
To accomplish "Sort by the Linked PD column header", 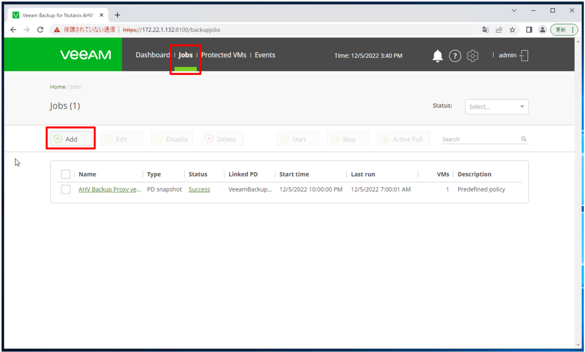I will tap(243, 174).
